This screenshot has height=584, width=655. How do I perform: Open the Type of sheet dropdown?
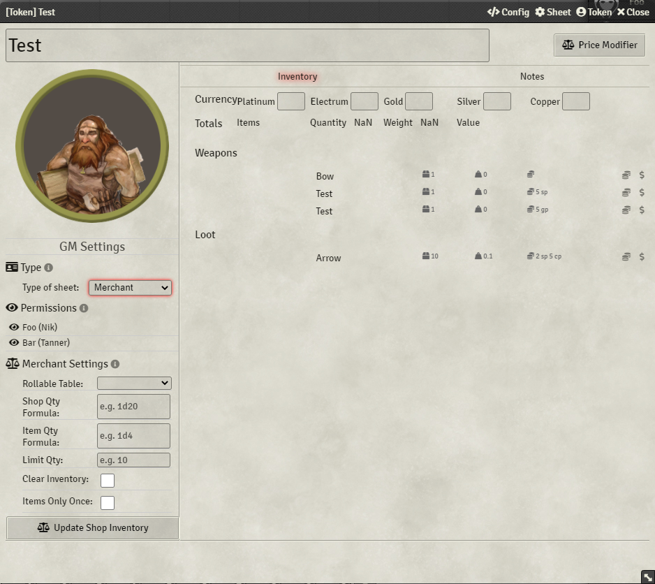point(130,287)
